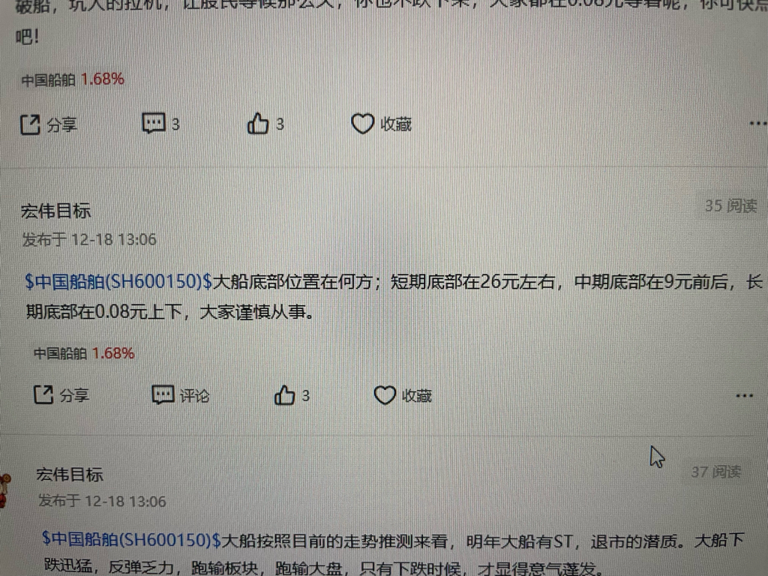The image size is (768, 576).
Task: Share the 26元 bottom-position post
Action: click(61, 394)
